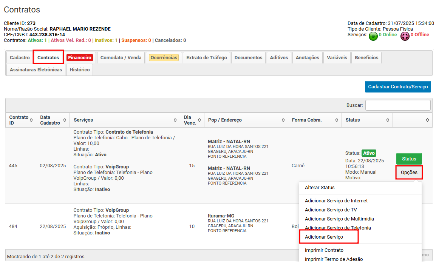Click sort arrows in Serviços column

tap(175, 120)
